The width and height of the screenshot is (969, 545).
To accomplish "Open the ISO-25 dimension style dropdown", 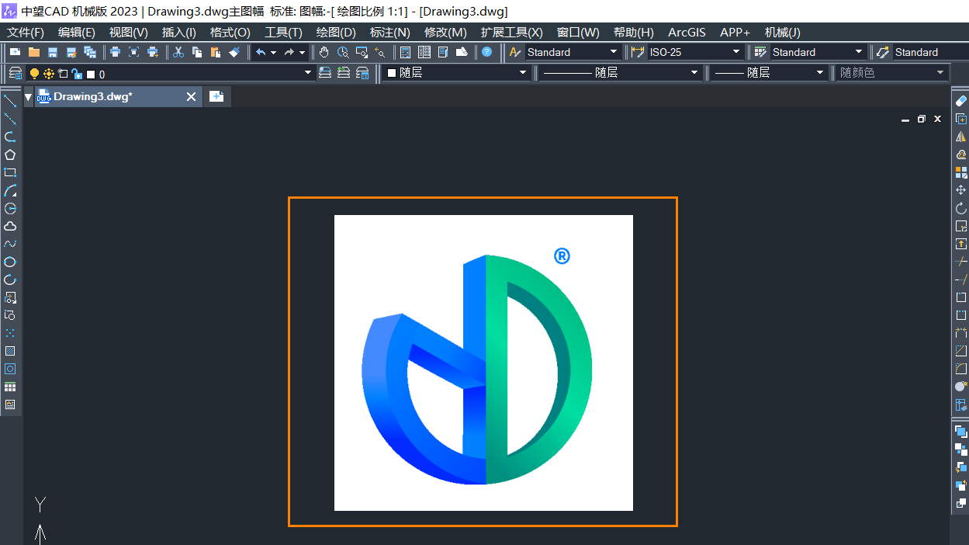I will tap(736, 52).
